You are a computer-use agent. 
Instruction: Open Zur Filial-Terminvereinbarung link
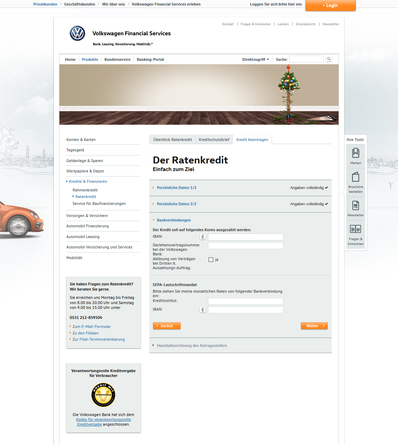[98, 339]
